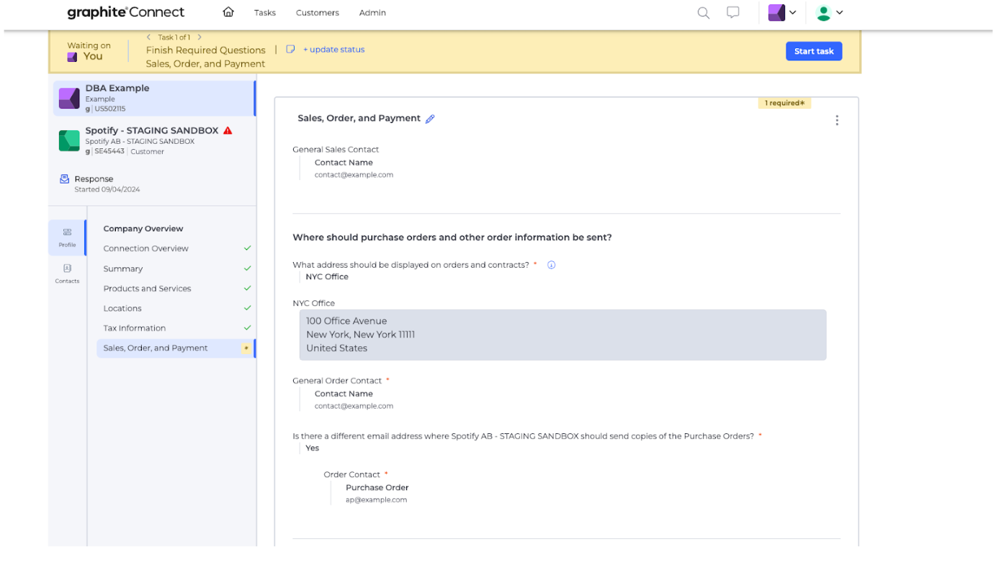Screen dimensions: 1001x570
Task: Open the user account dropdown
Action: [829, 13]
